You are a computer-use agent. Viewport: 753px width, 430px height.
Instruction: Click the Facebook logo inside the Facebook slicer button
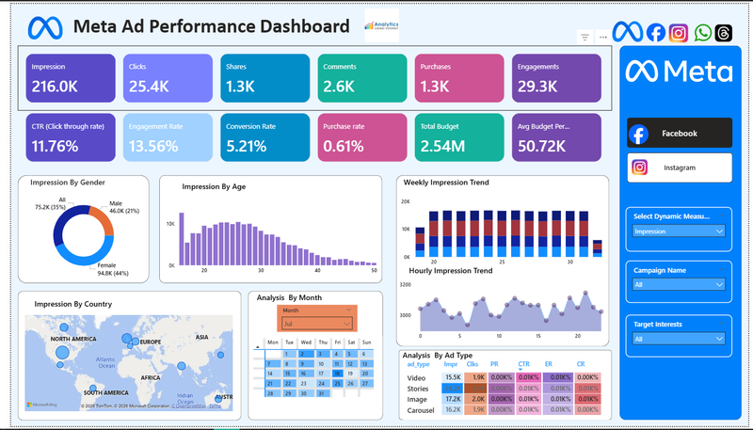pyautogui.click(x=639, y=134)
